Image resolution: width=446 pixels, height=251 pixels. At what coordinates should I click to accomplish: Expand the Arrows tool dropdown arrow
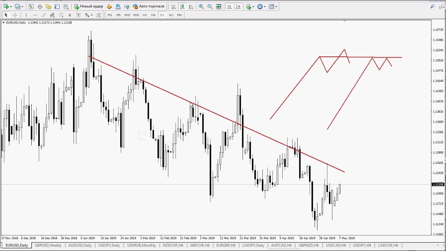pos(92,15)
